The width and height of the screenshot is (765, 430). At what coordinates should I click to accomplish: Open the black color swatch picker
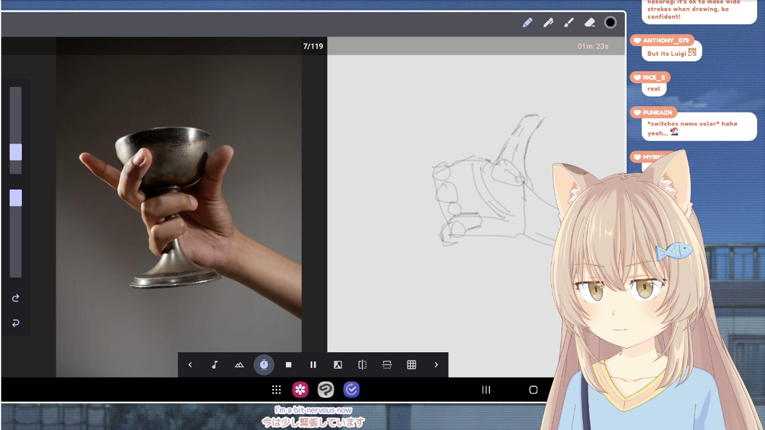click(610, 22)
